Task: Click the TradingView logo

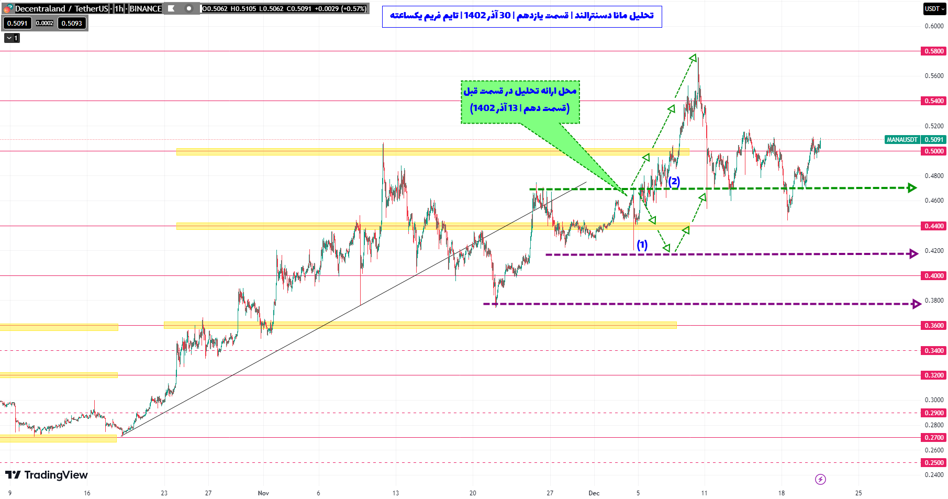Action: pyautogui.click(x=47, y=475)
